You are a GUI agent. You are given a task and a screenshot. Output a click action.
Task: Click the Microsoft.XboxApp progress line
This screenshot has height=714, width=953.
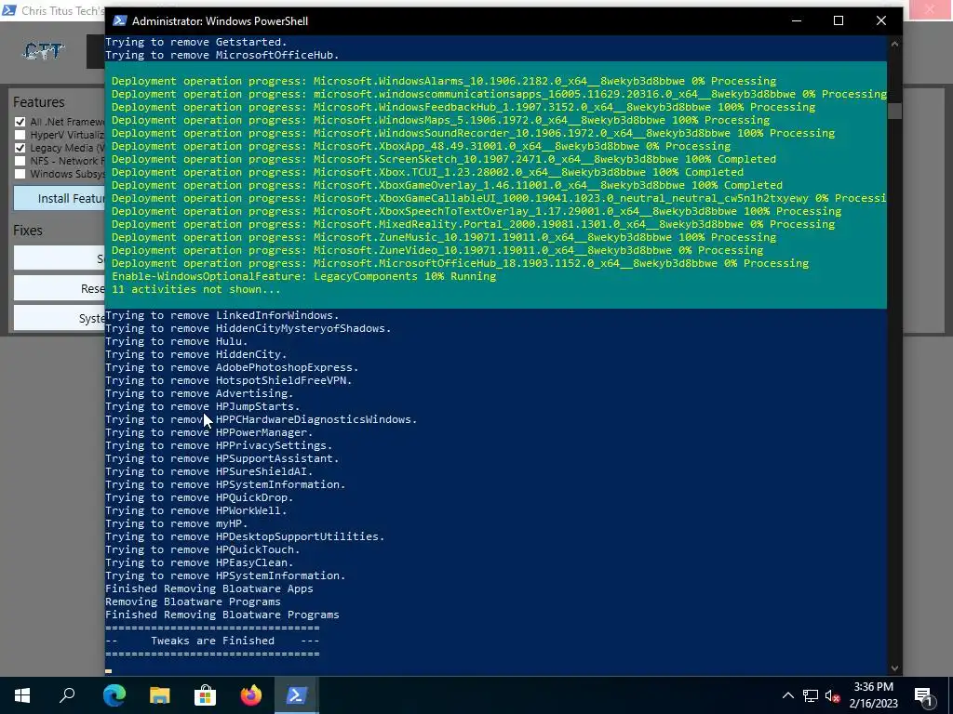(x=422, y=146)
